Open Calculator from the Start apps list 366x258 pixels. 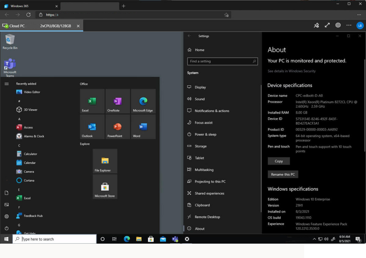coord(30,154)
